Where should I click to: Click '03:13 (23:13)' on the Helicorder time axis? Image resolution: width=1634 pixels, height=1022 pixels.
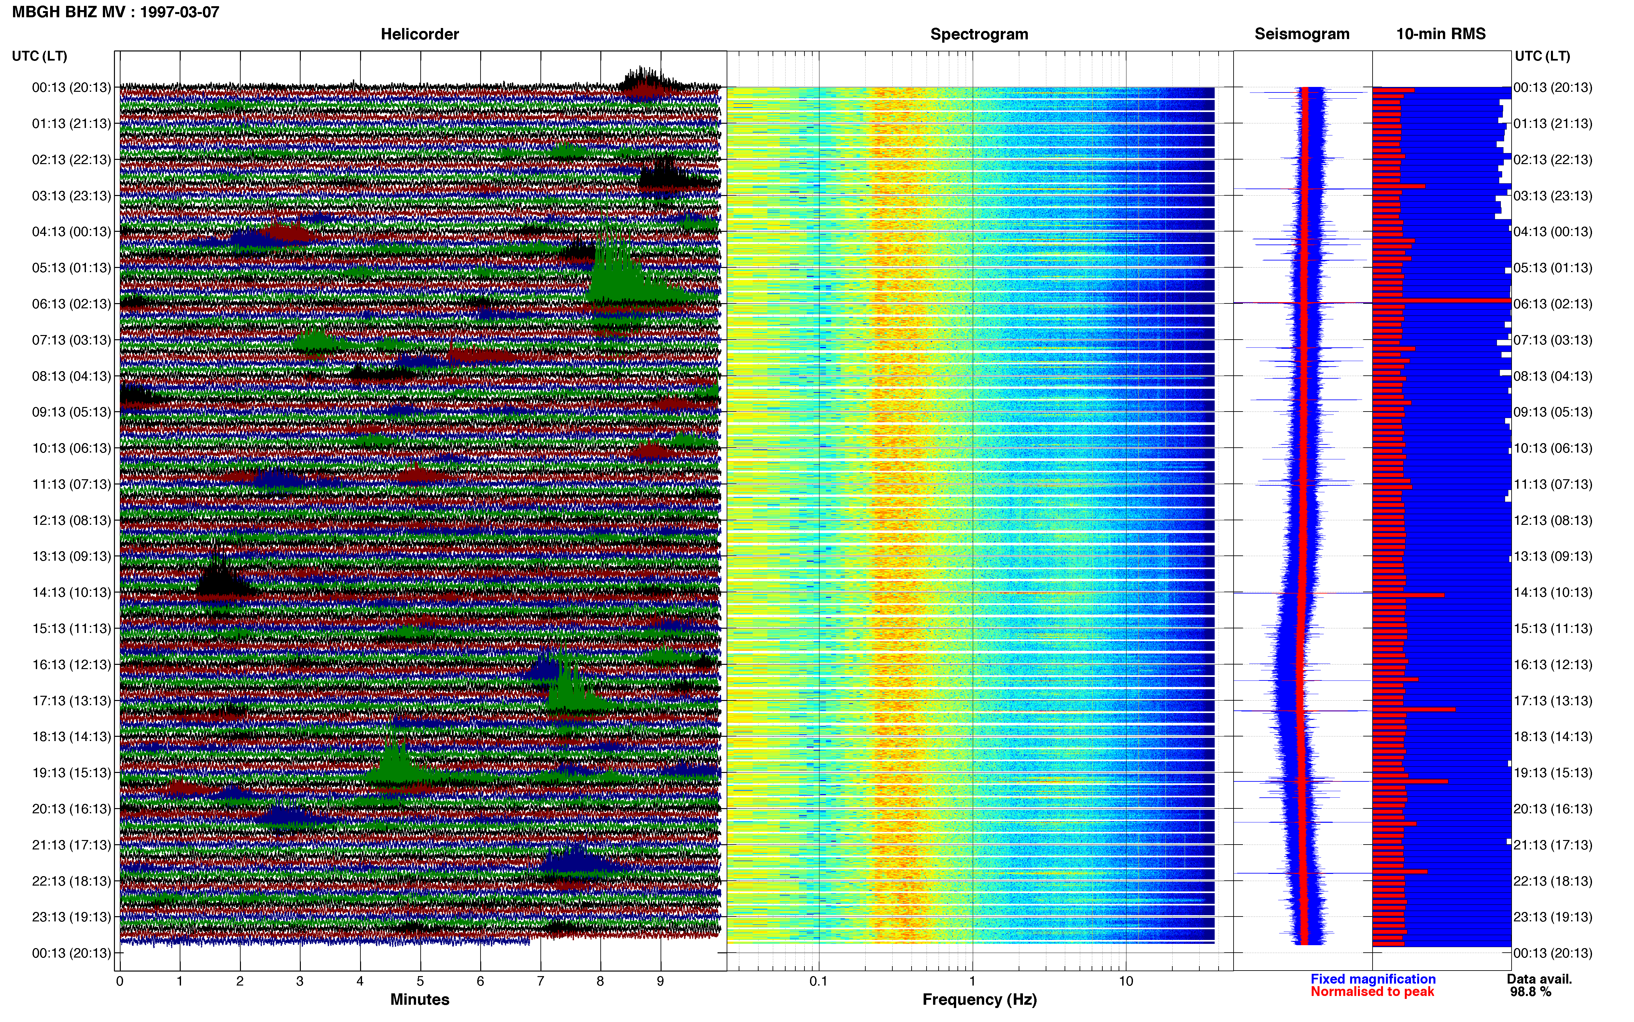tap(72, 196)
